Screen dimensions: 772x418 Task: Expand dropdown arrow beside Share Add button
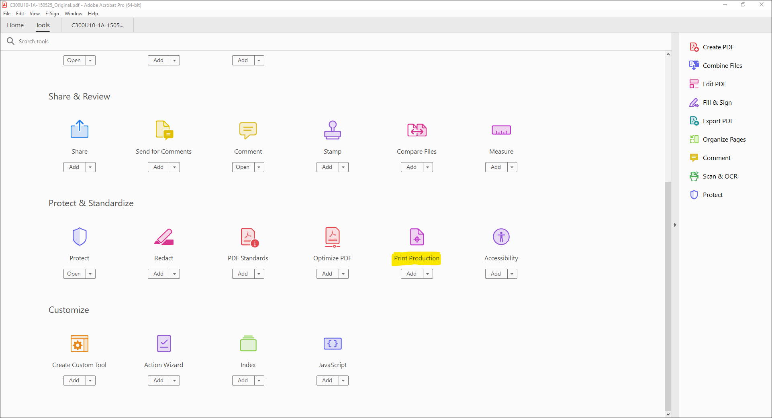tap(90, 167)
